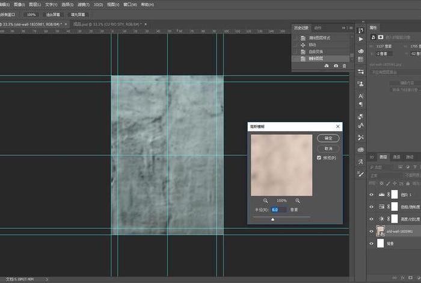Zoom out in Gaussian Blur preview
The image size is (421, 283).
(265, 201)
